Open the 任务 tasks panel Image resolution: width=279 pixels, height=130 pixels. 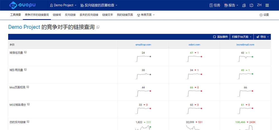pos(215,5)
